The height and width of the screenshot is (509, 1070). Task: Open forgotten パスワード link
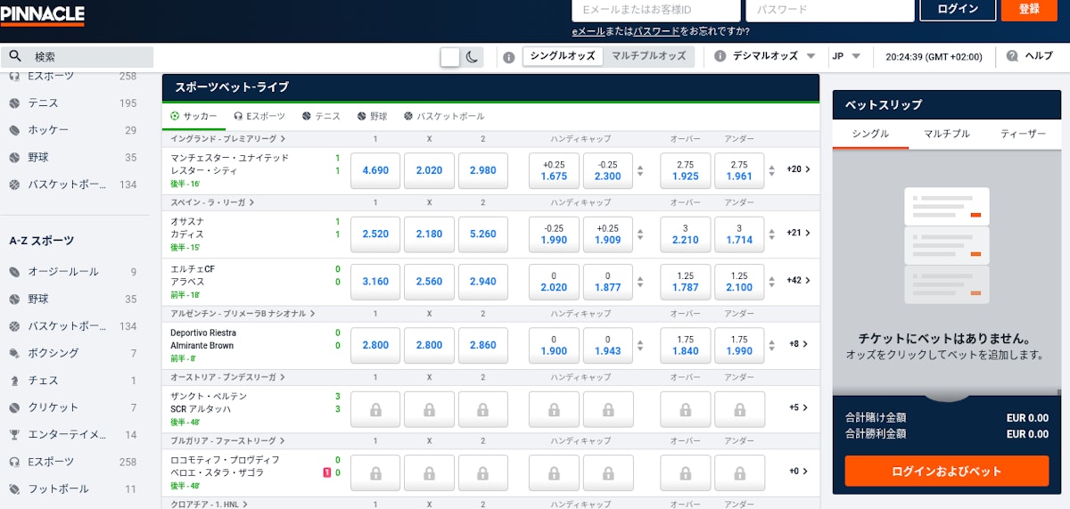click(x=656, y=31)
